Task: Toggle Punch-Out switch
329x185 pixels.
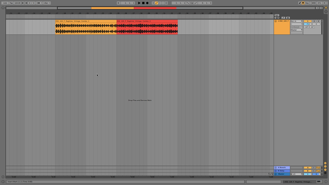Action: (x=196, y=3)
